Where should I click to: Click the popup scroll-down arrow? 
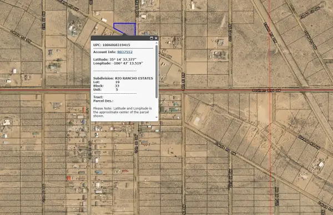(x=157, y=117)
